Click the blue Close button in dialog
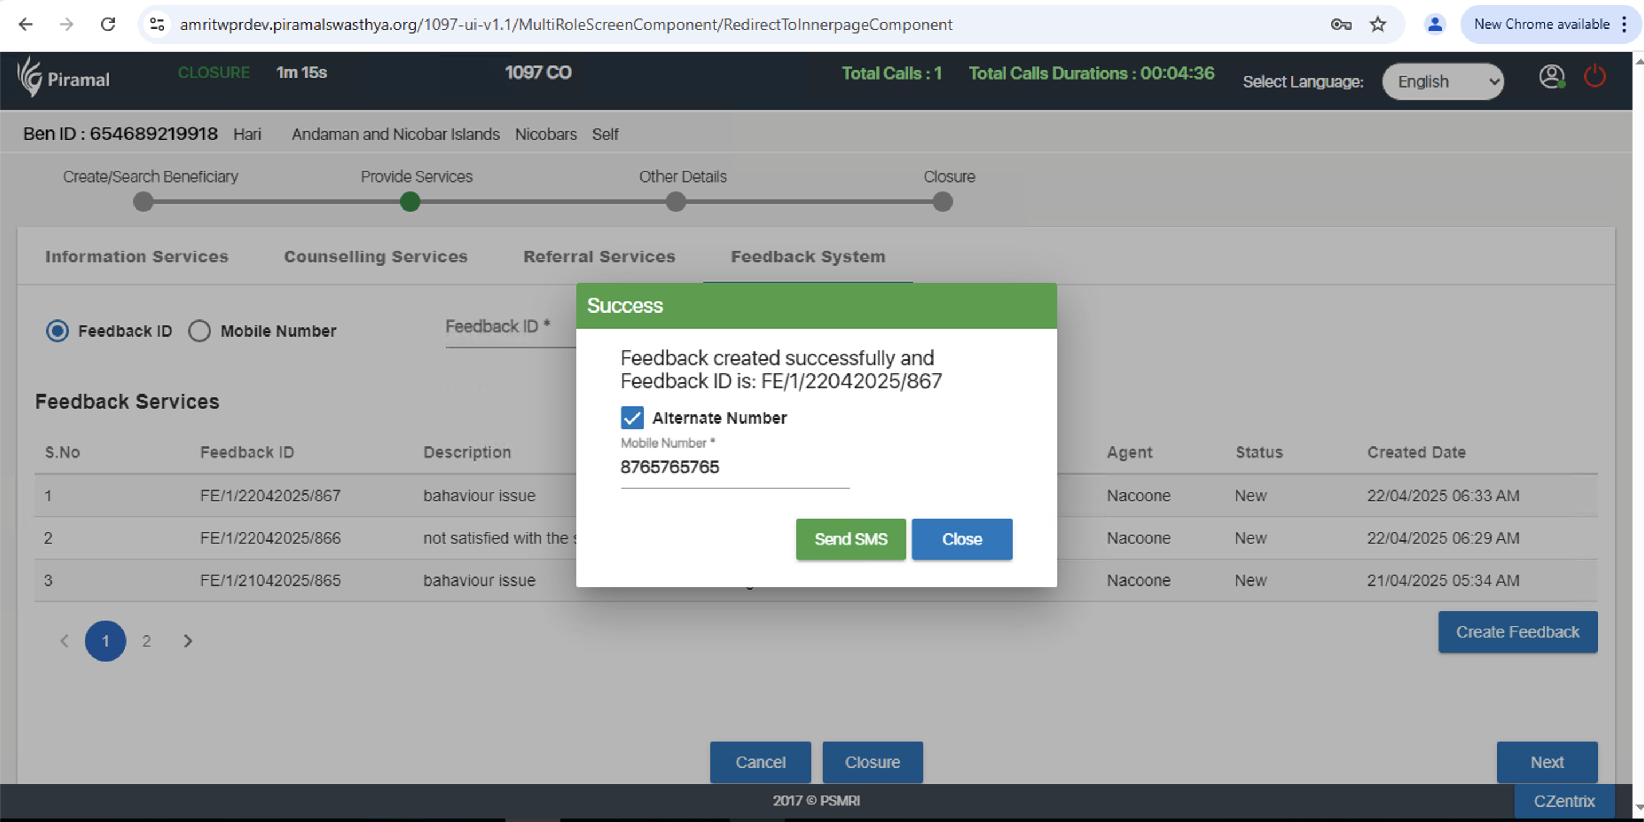Image resolution: width=1644 pixels, height=822 pixels. coord(961,539)
